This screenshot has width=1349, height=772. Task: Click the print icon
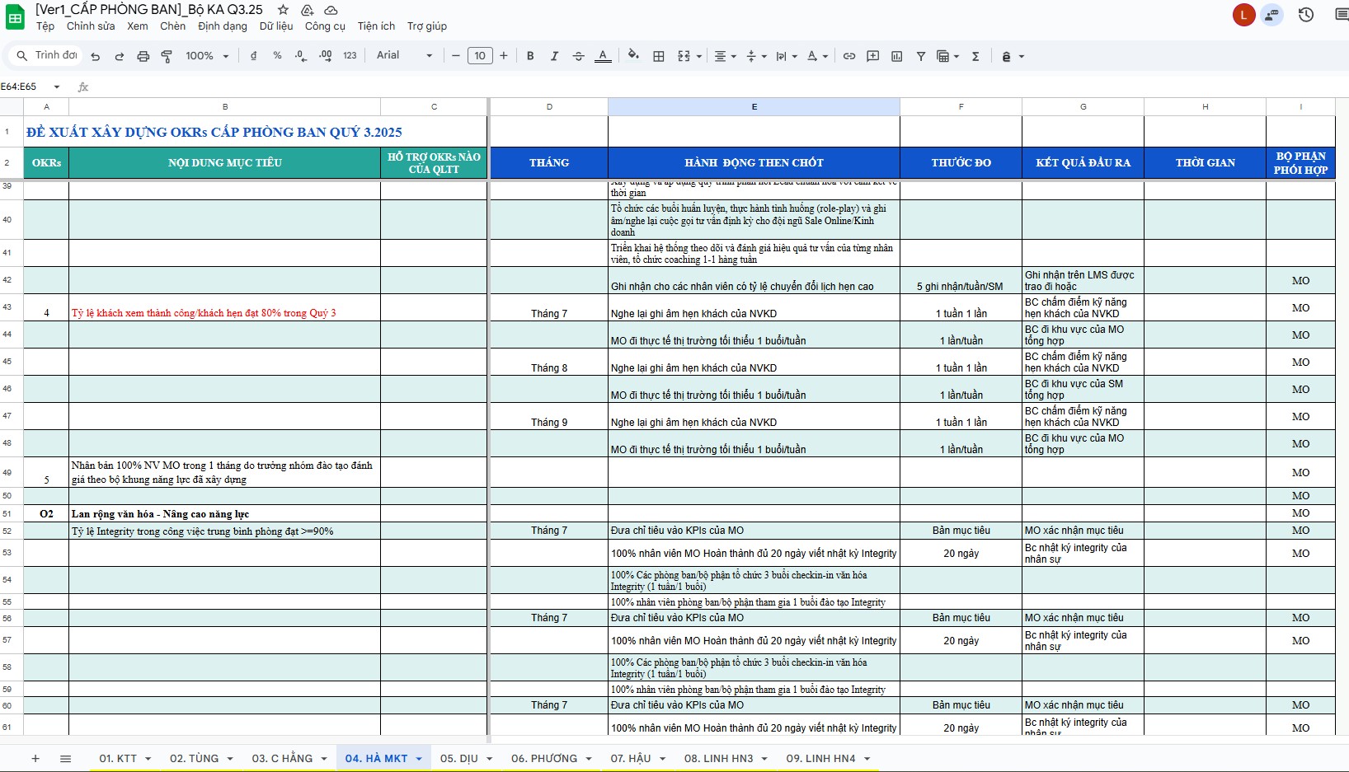pyautogui.click(x=143, y=56)
